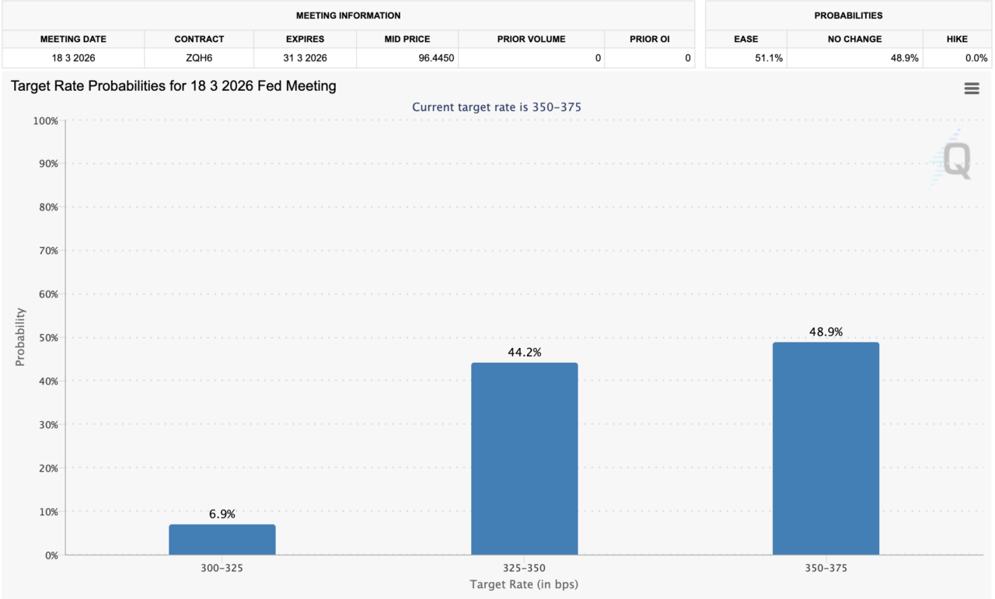This screenshot has height=599, width=995.
Task: Open the chart context hamburger menu
Action: [x=971, y=89]
